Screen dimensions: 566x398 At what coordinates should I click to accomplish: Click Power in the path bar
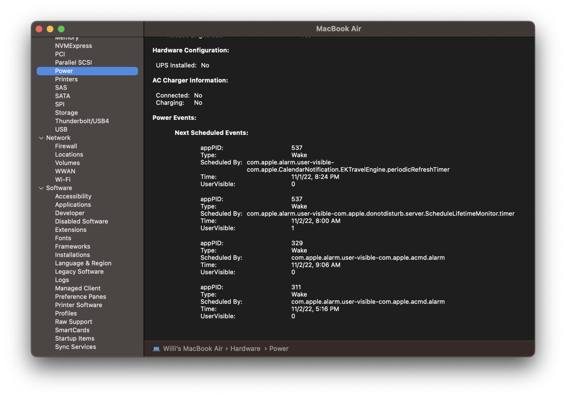tap(279, 348)
